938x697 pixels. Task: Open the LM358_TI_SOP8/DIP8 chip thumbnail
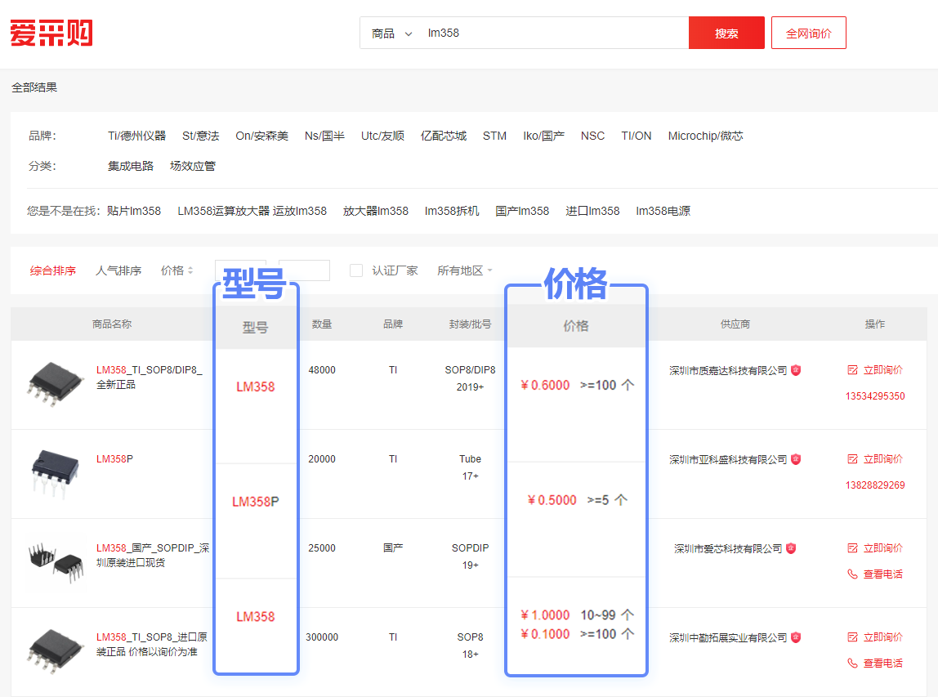55,383
